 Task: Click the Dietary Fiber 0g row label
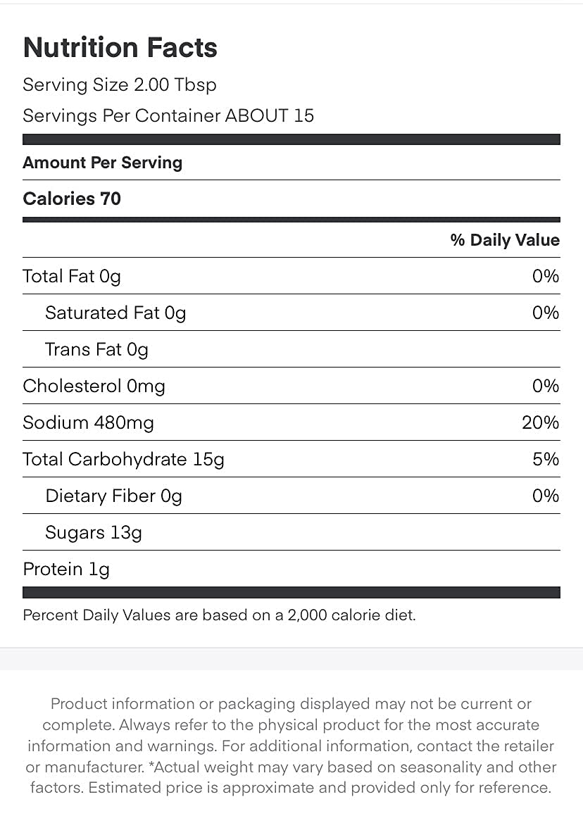point(113,496)
